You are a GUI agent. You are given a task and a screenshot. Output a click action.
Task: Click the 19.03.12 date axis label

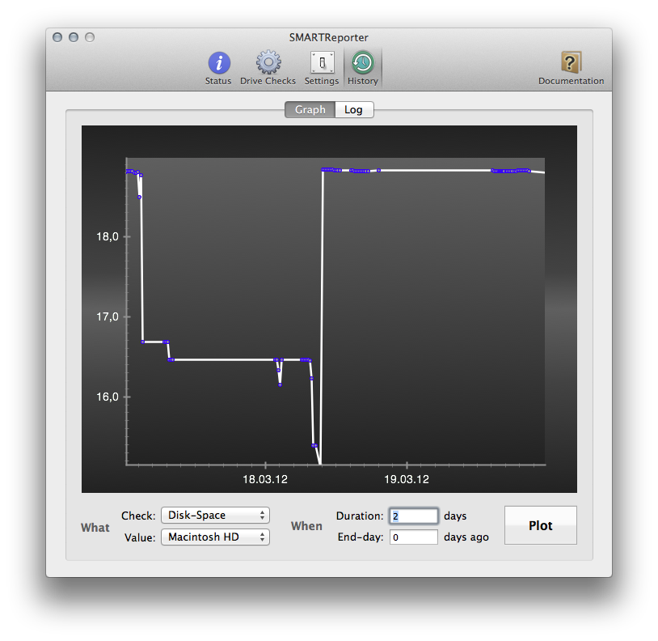tap(407, 479)
